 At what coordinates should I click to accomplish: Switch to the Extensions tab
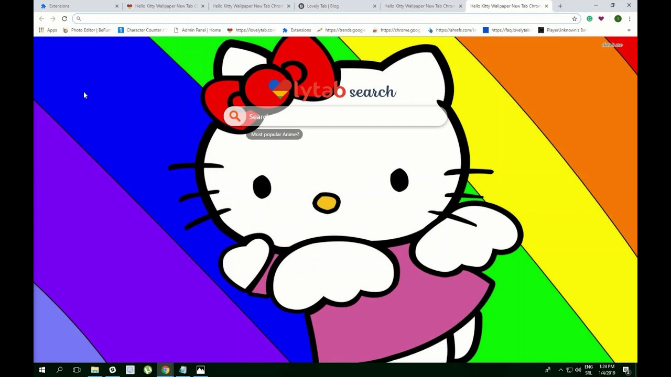point(79,6)
